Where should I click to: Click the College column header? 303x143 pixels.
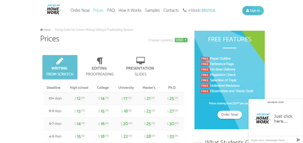click(103, 88)
